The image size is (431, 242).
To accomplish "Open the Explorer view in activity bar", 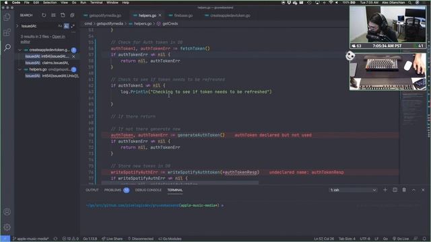I will tap(7, 17).
